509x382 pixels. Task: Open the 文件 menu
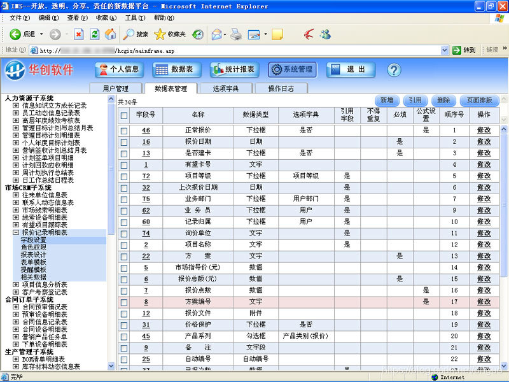[20, 18]
